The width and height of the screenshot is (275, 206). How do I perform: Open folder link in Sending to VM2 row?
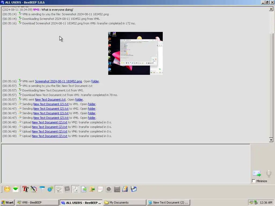[x=92, y=109]
